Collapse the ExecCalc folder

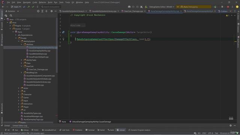pyautogui.click(x=22, y=66)
